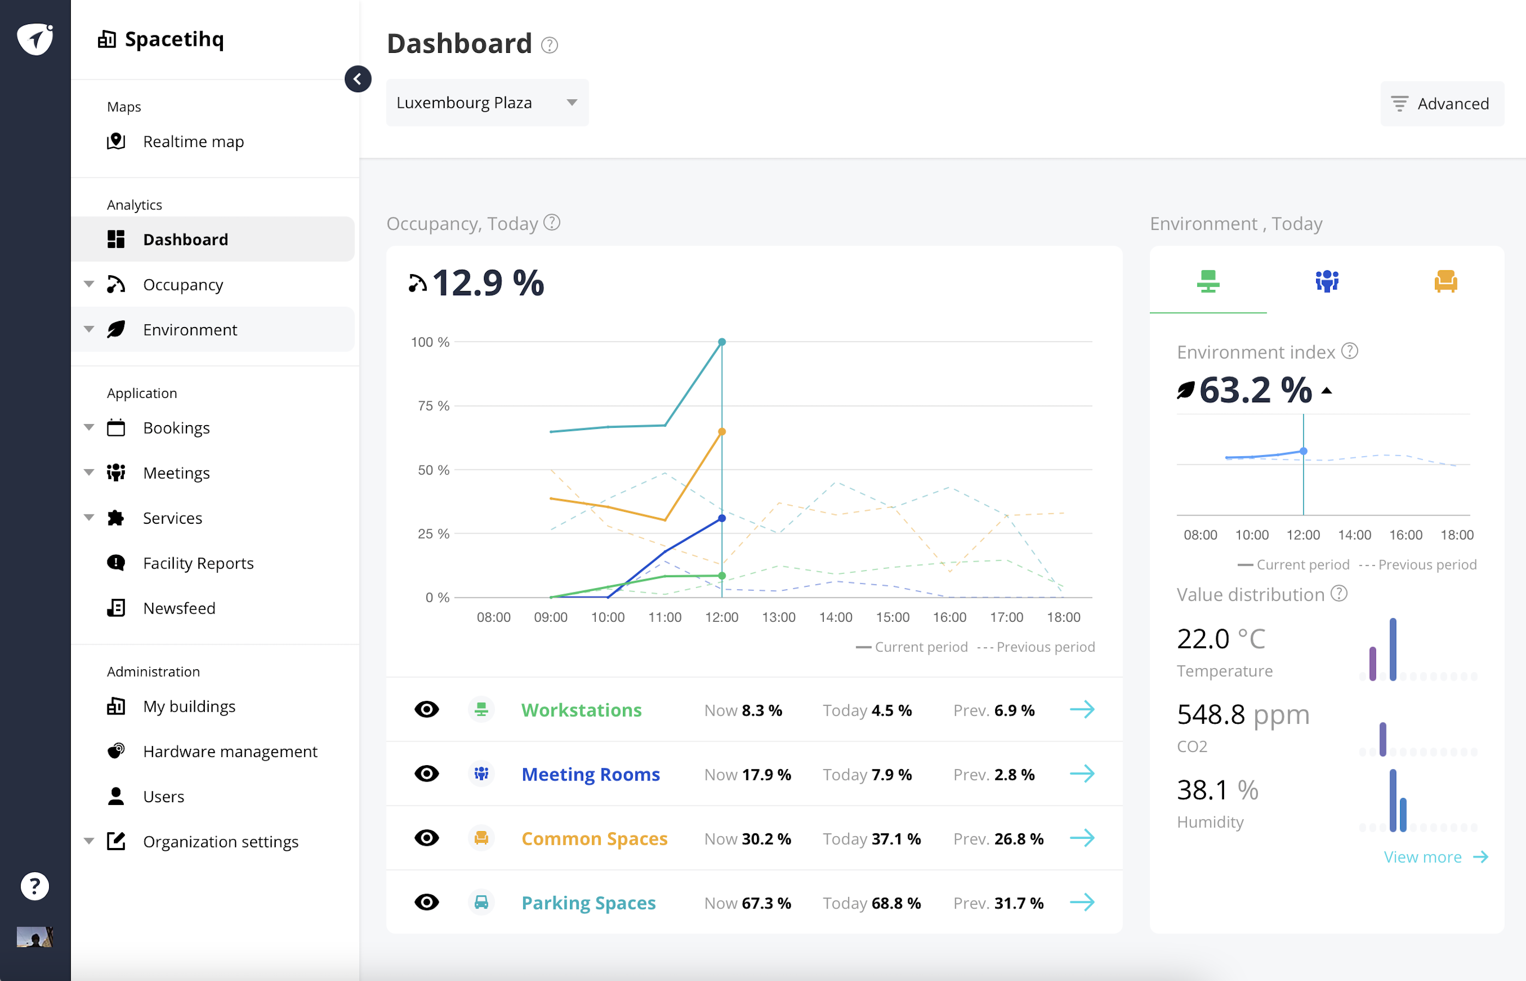This screenshot has width=1526, height=981.
Task: Click the orange Common Spaces armchair icon in row
Action: tap(481, 838)
